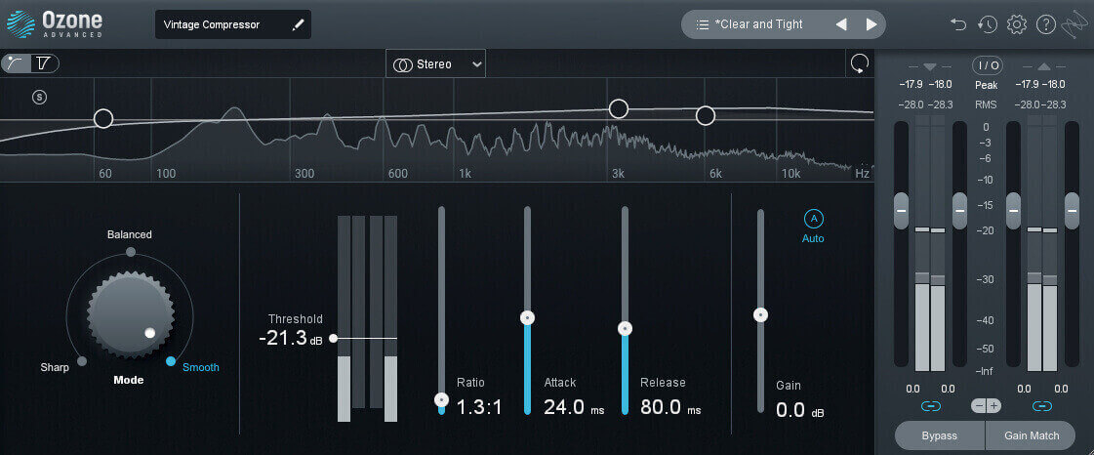Click the I/O meter button
The image size is (1094, 455).
pyautogui.click(x=988, y=65)
